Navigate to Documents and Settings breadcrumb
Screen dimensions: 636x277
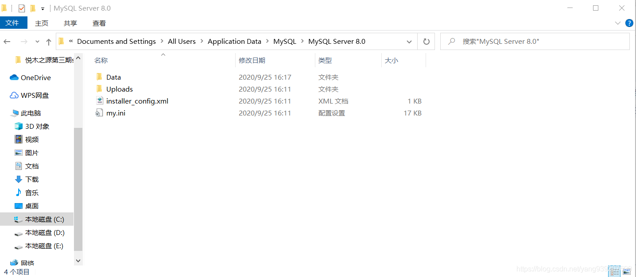tap(116, 41)
